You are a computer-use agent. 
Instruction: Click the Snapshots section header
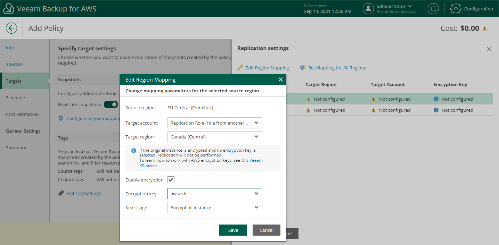pos(69,79)
